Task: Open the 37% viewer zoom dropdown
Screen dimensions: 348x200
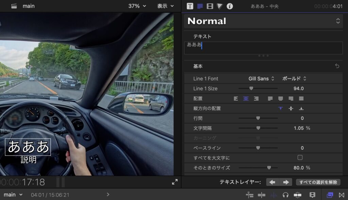Action: [137, 6]
